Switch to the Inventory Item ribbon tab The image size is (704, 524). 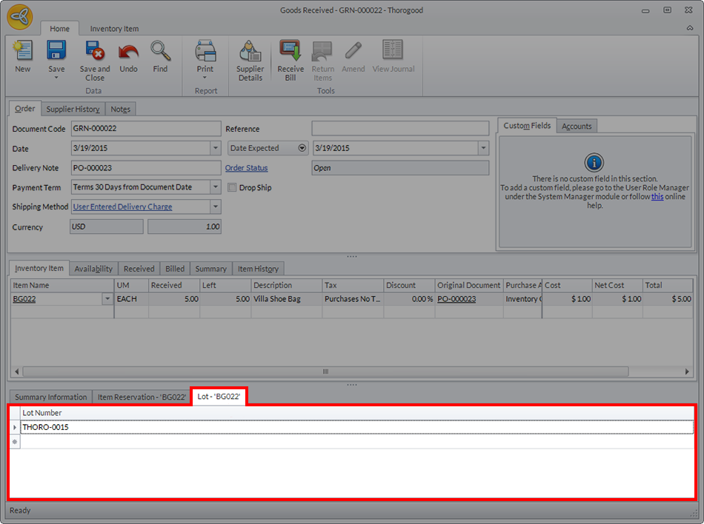click(114, 29)
